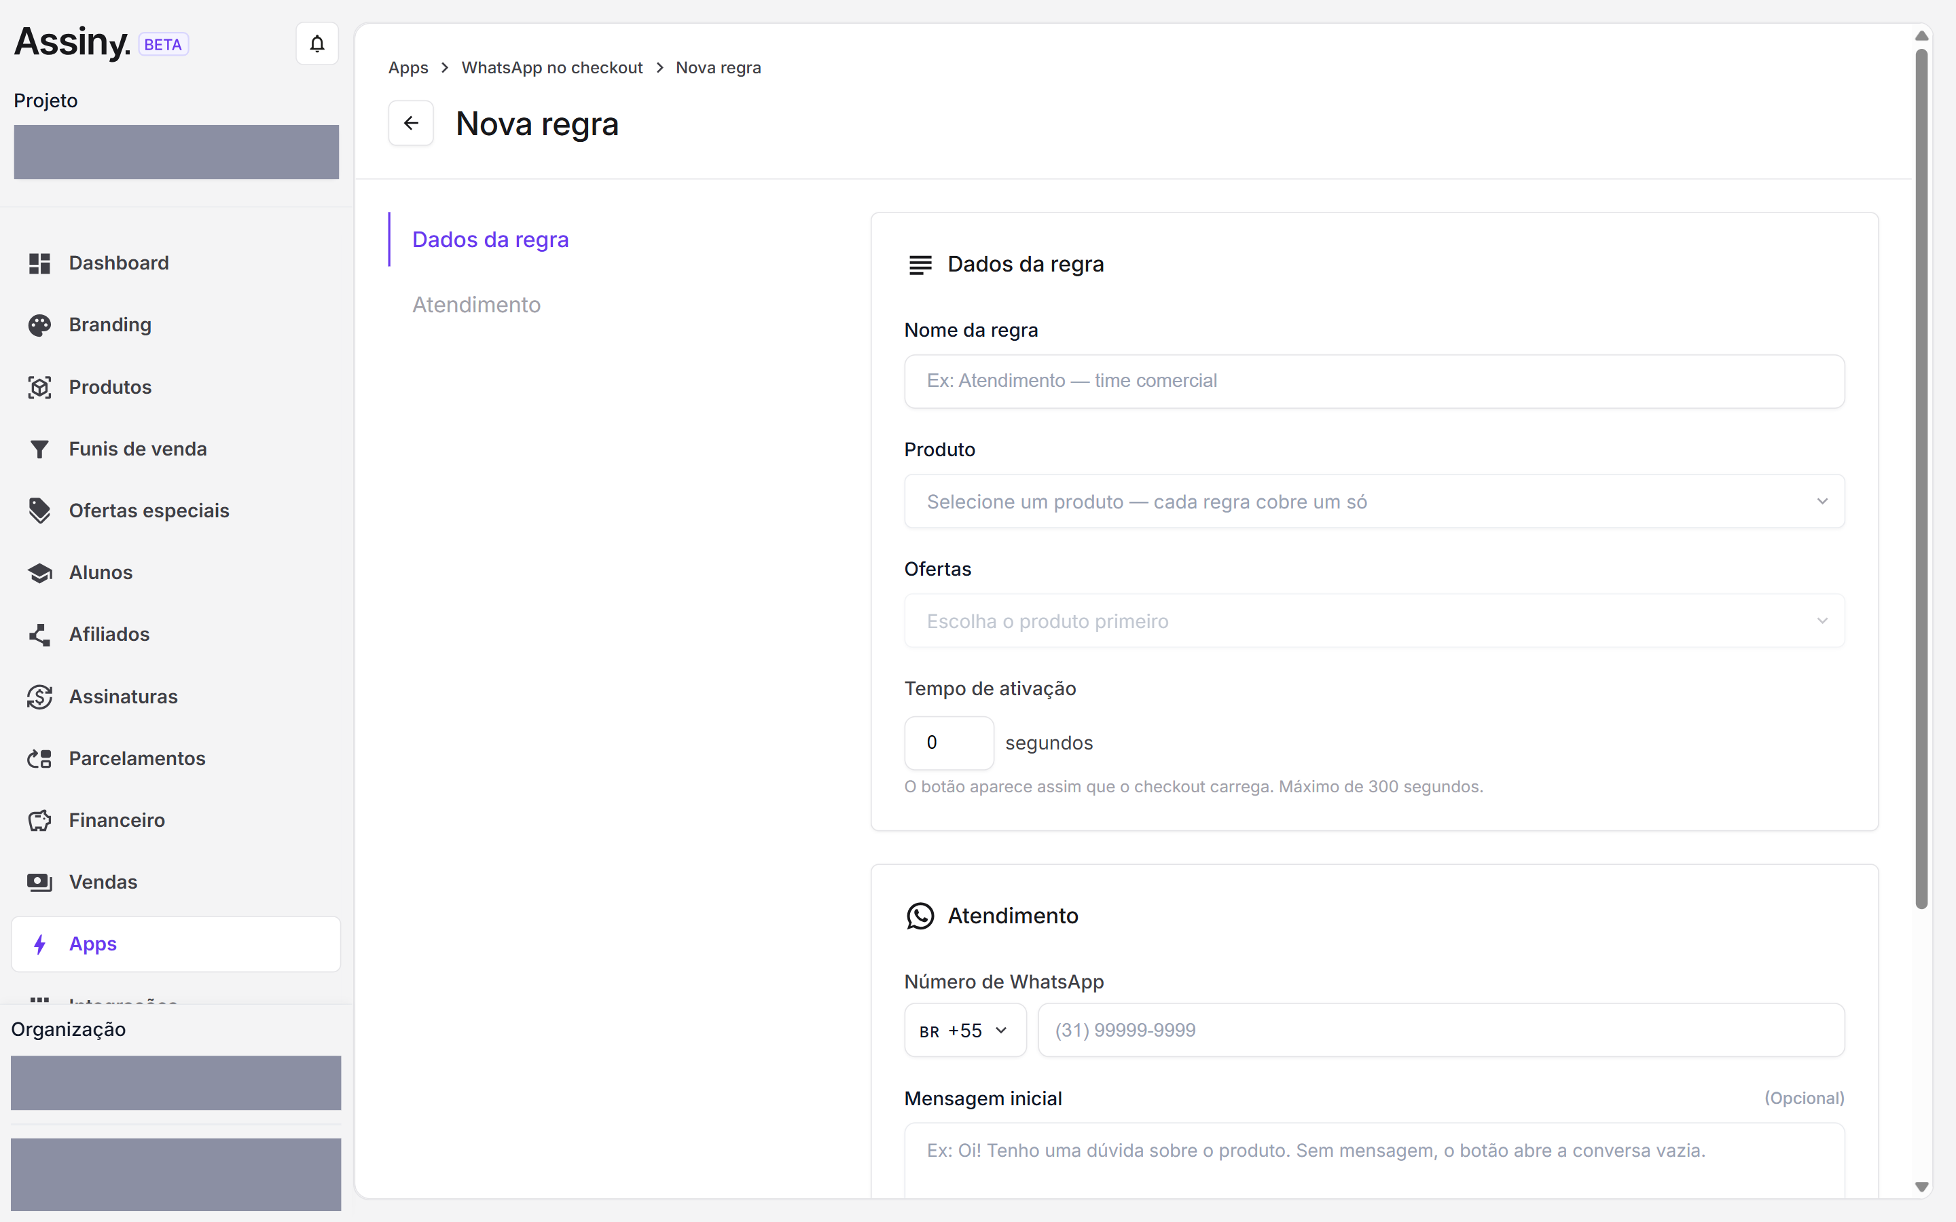Click the scrollbar up arrow

coord(1922,35)
